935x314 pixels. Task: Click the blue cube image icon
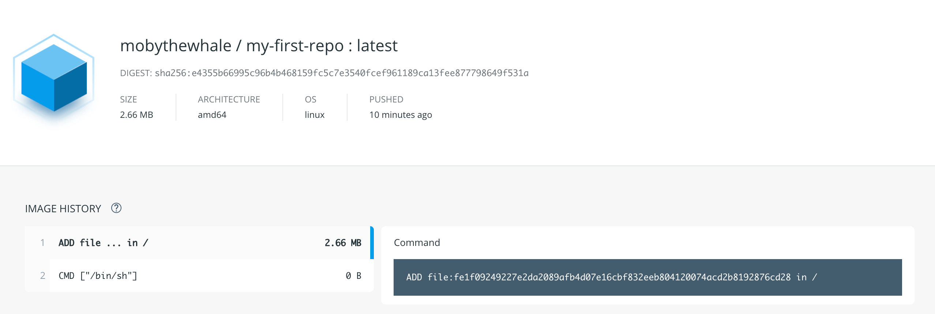pyautogui.click(x=54, y=77)
